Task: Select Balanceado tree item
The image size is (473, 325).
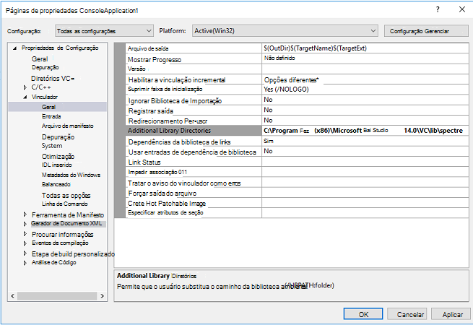Action: tap(56, 184)
